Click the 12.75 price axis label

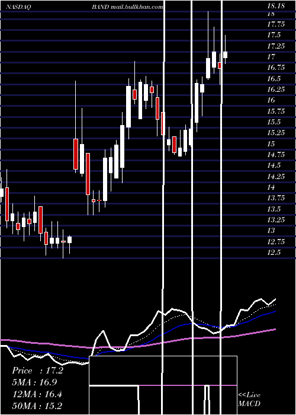276,241
